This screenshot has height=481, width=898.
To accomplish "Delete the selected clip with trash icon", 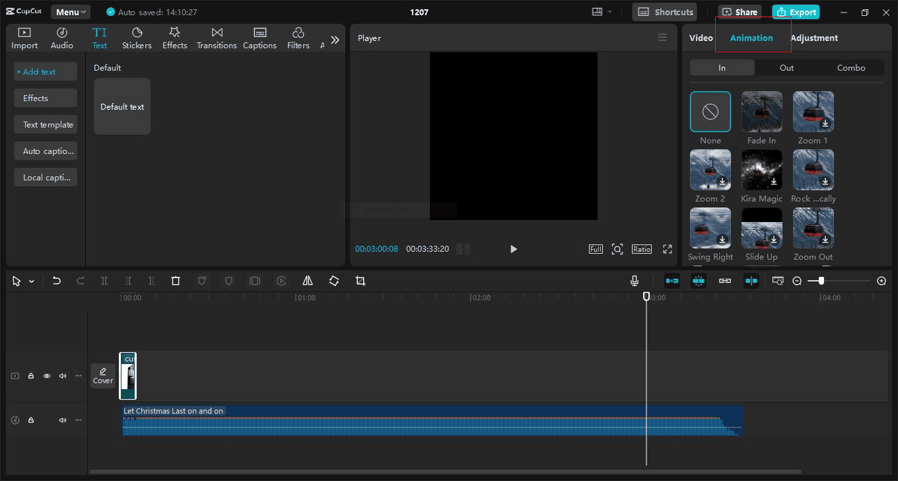I will tap(176, 281).
